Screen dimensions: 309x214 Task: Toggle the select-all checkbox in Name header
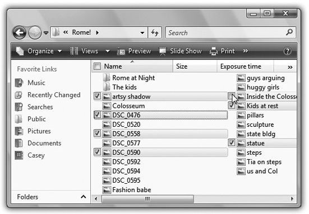(98, 66)
